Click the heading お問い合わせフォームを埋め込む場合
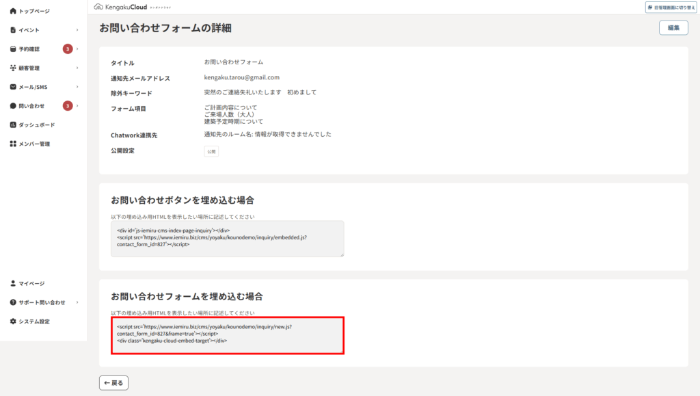Viewport: 700px width, 396px height. tap(187, 296)
